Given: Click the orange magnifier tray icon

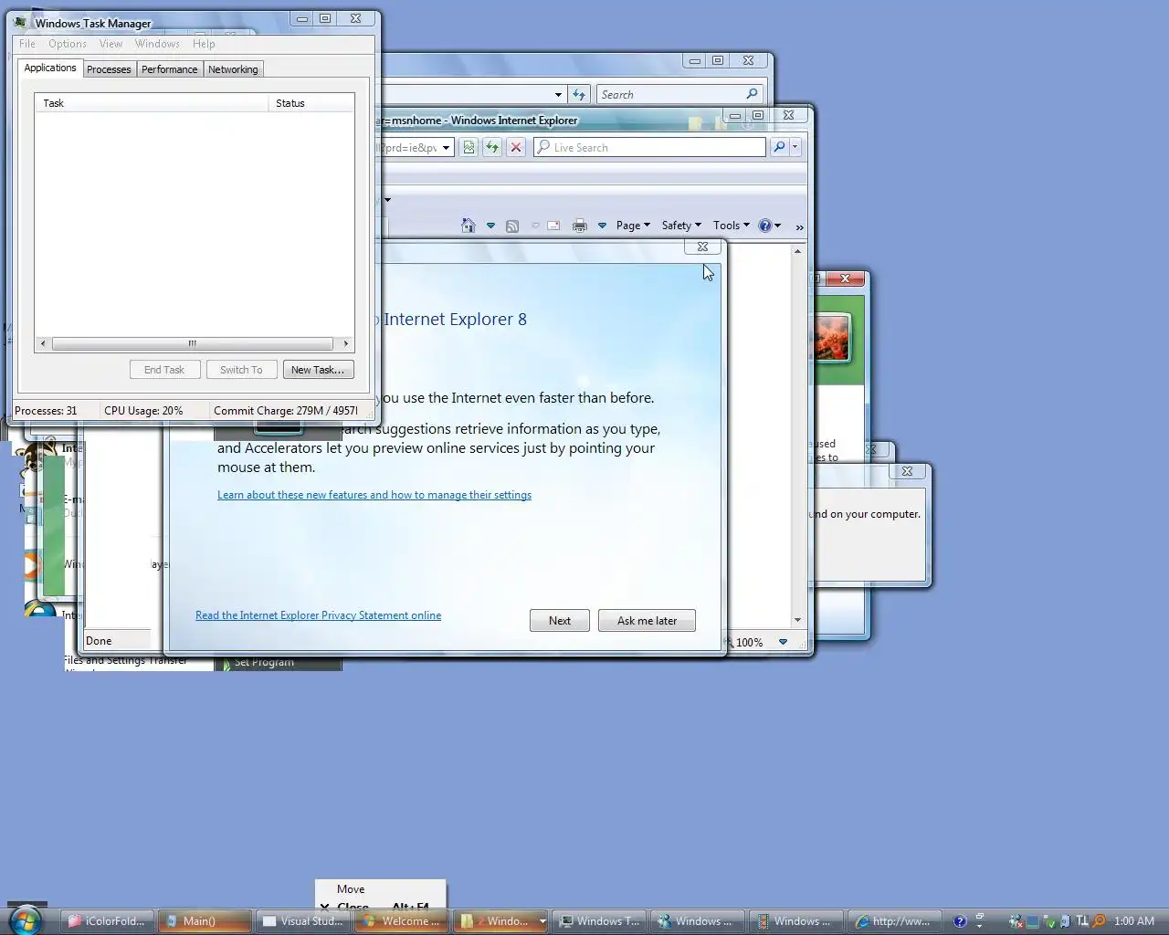Looking at the screenshot, I should pyautogui.click(x=1099, y=921).
